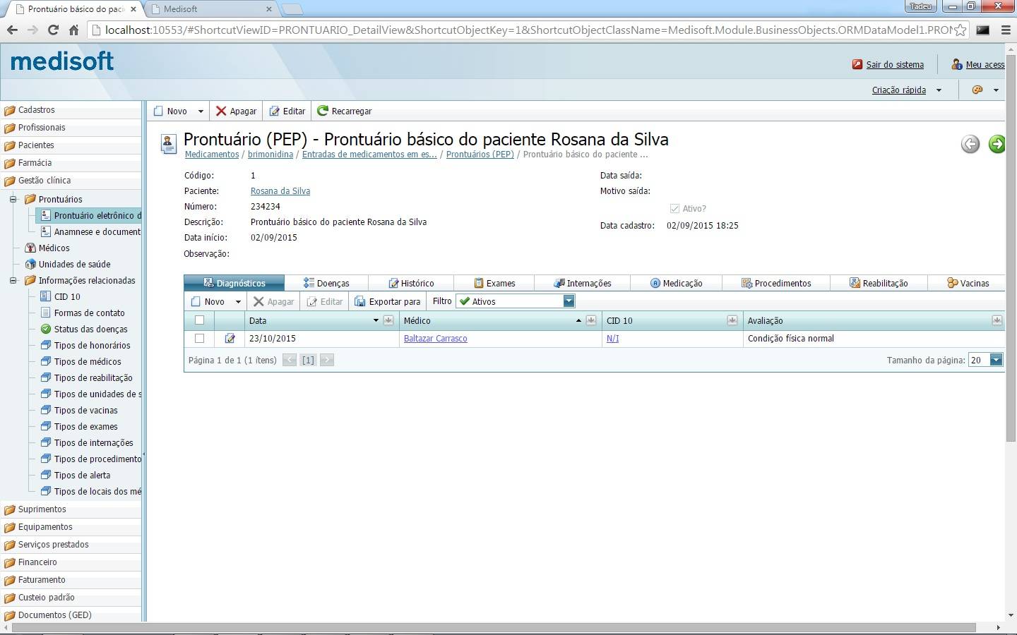
Task: Switch to the Doenças tab
Action: 326,283
